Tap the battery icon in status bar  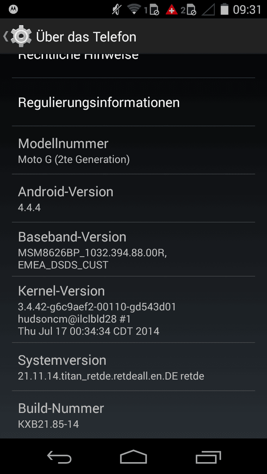(x=224, y=9)
